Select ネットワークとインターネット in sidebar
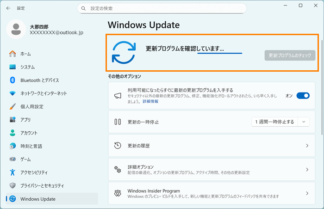Screen dimensions: 324x209 52,93
